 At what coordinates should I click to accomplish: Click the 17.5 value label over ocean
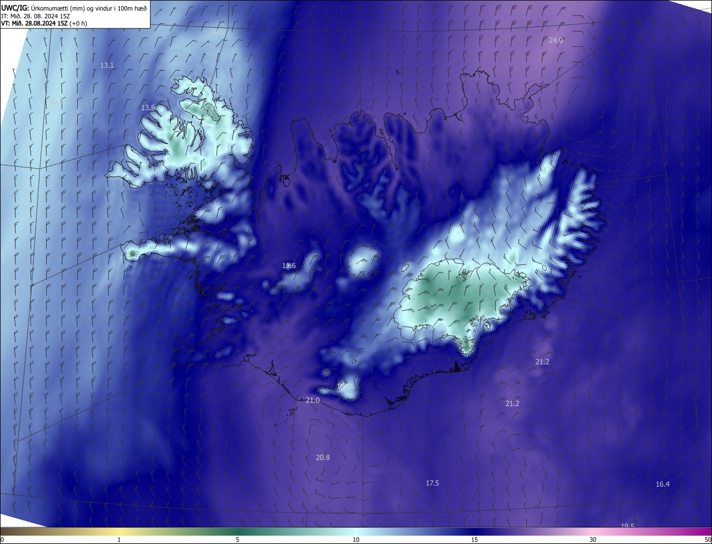click(432, 483)
